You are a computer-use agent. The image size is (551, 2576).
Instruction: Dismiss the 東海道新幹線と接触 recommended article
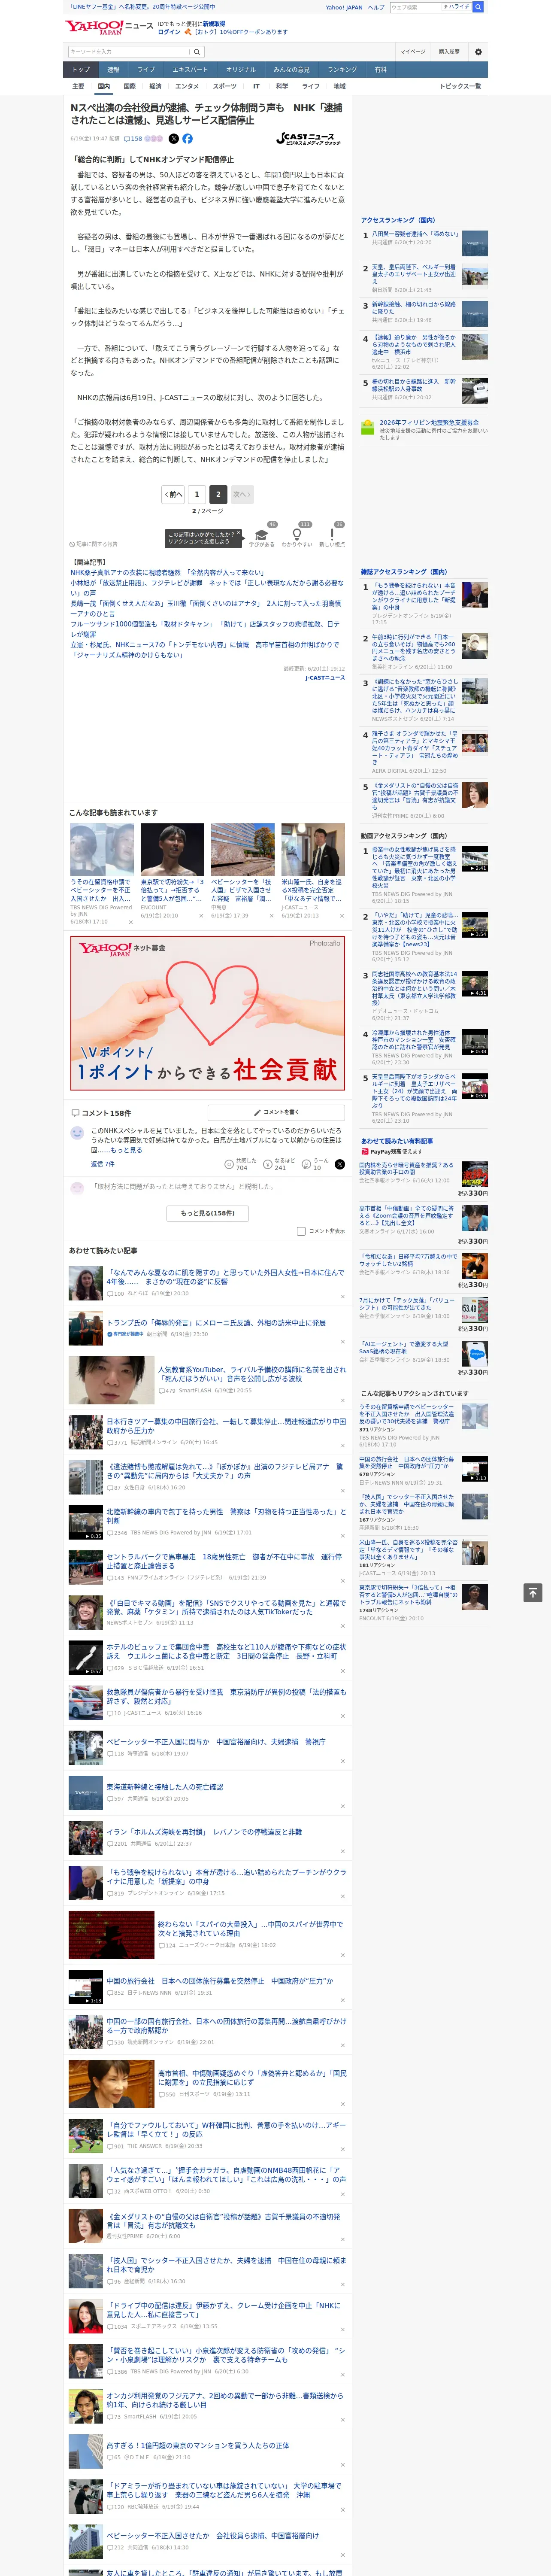[342, 1806]
